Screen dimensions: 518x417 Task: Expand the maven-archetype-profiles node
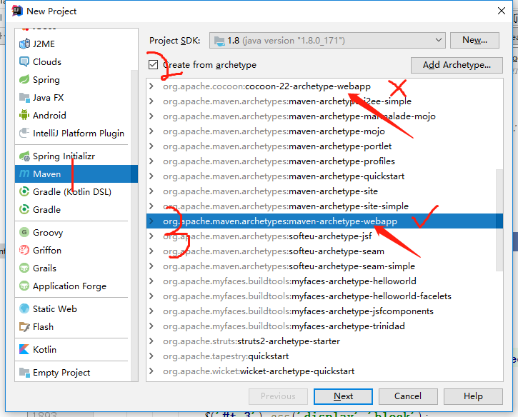151,161
